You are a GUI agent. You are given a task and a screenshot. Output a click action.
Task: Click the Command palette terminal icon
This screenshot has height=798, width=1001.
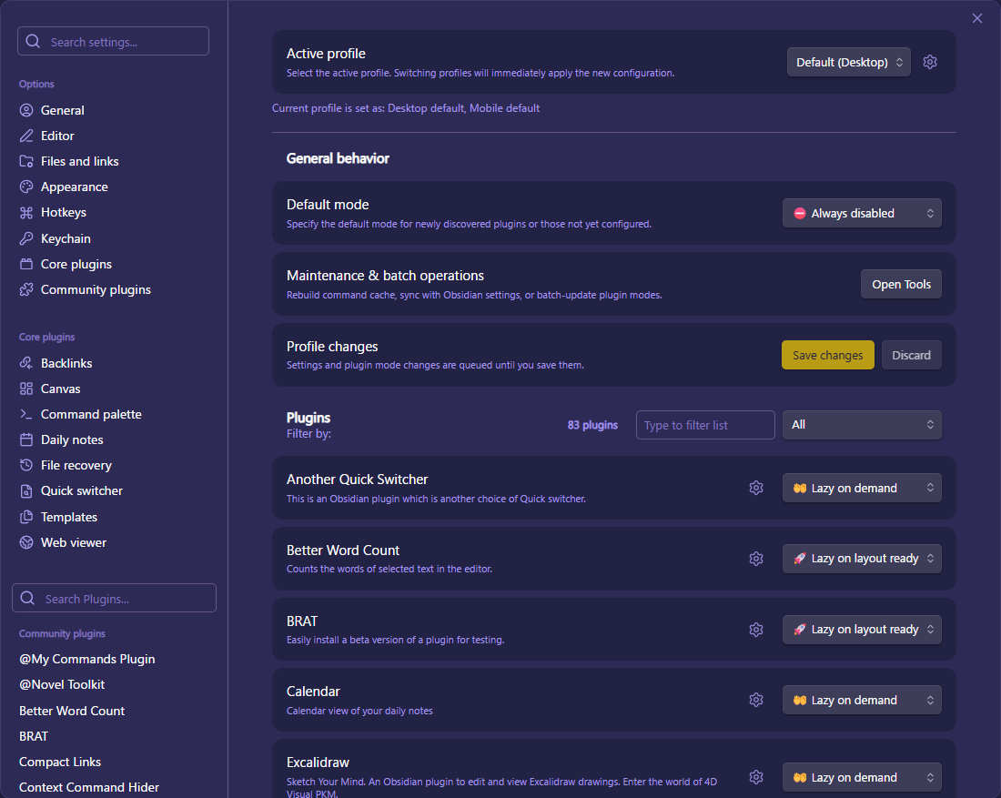26,414
